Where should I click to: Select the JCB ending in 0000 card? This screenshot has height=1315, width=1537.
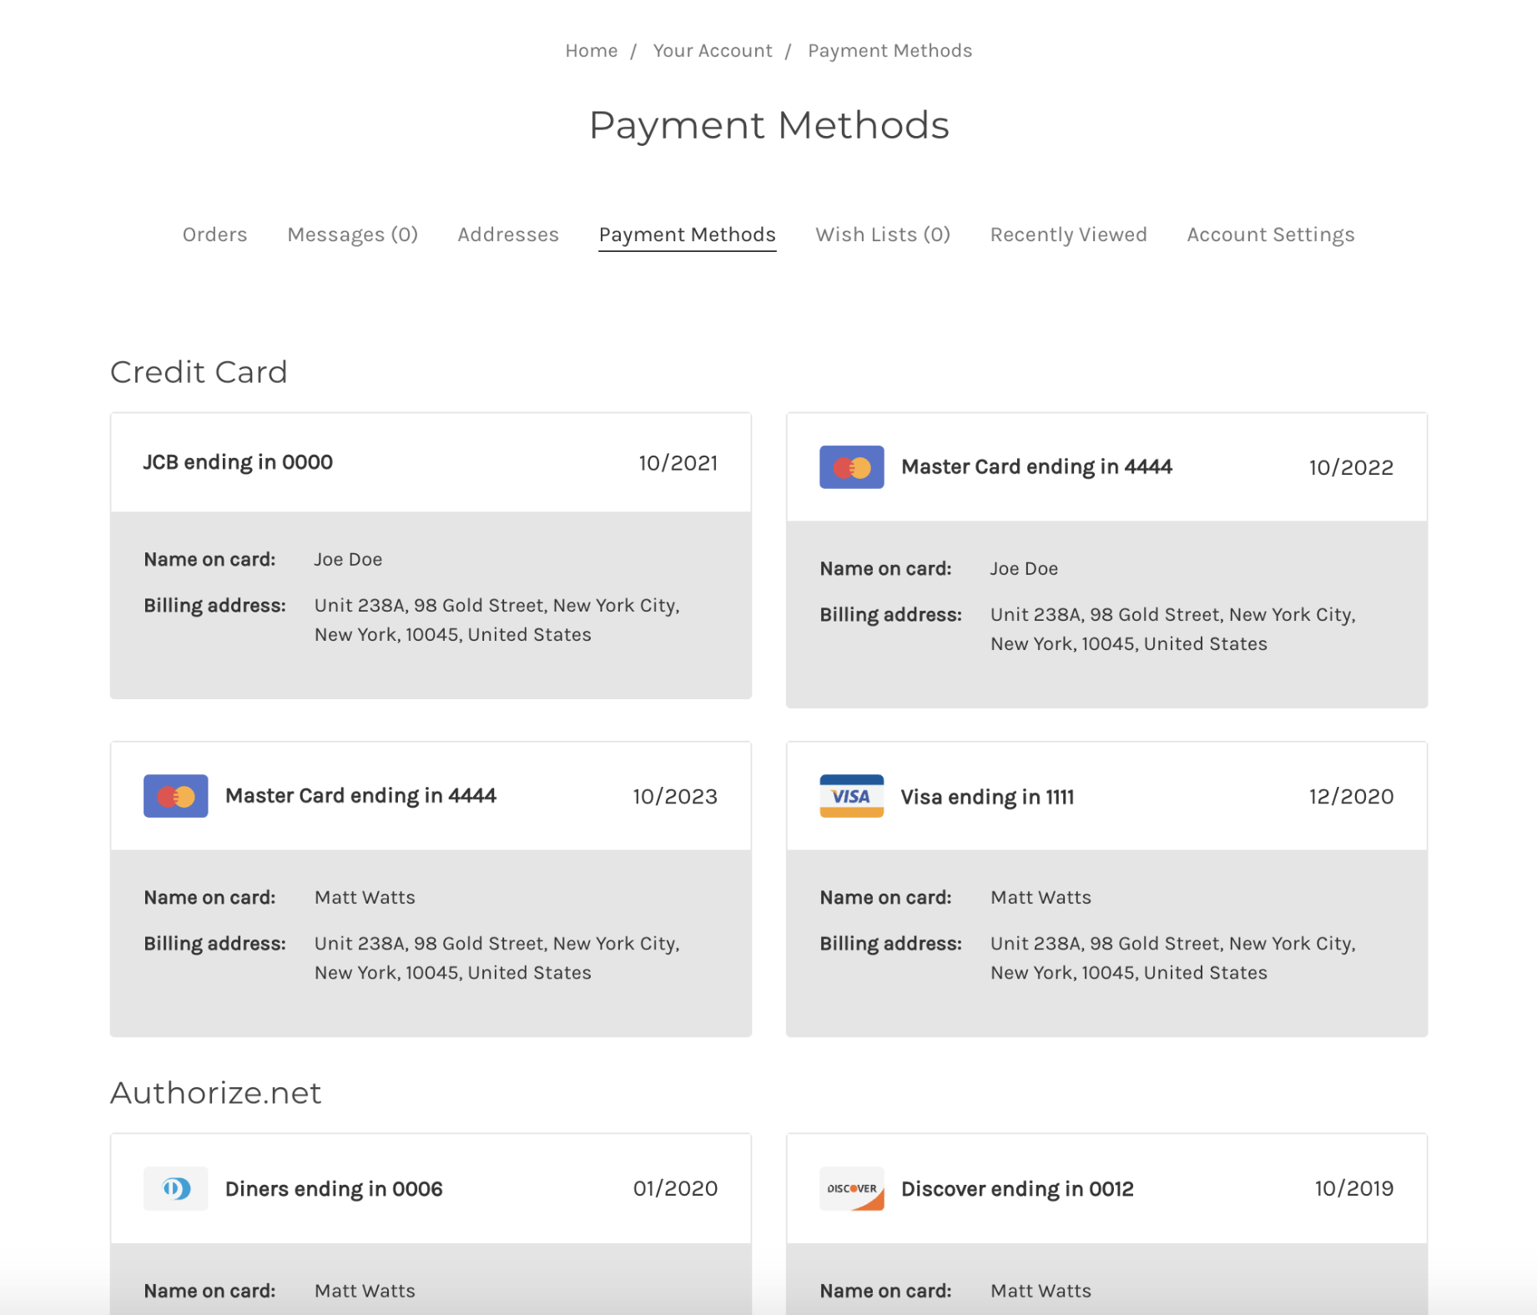238,462
